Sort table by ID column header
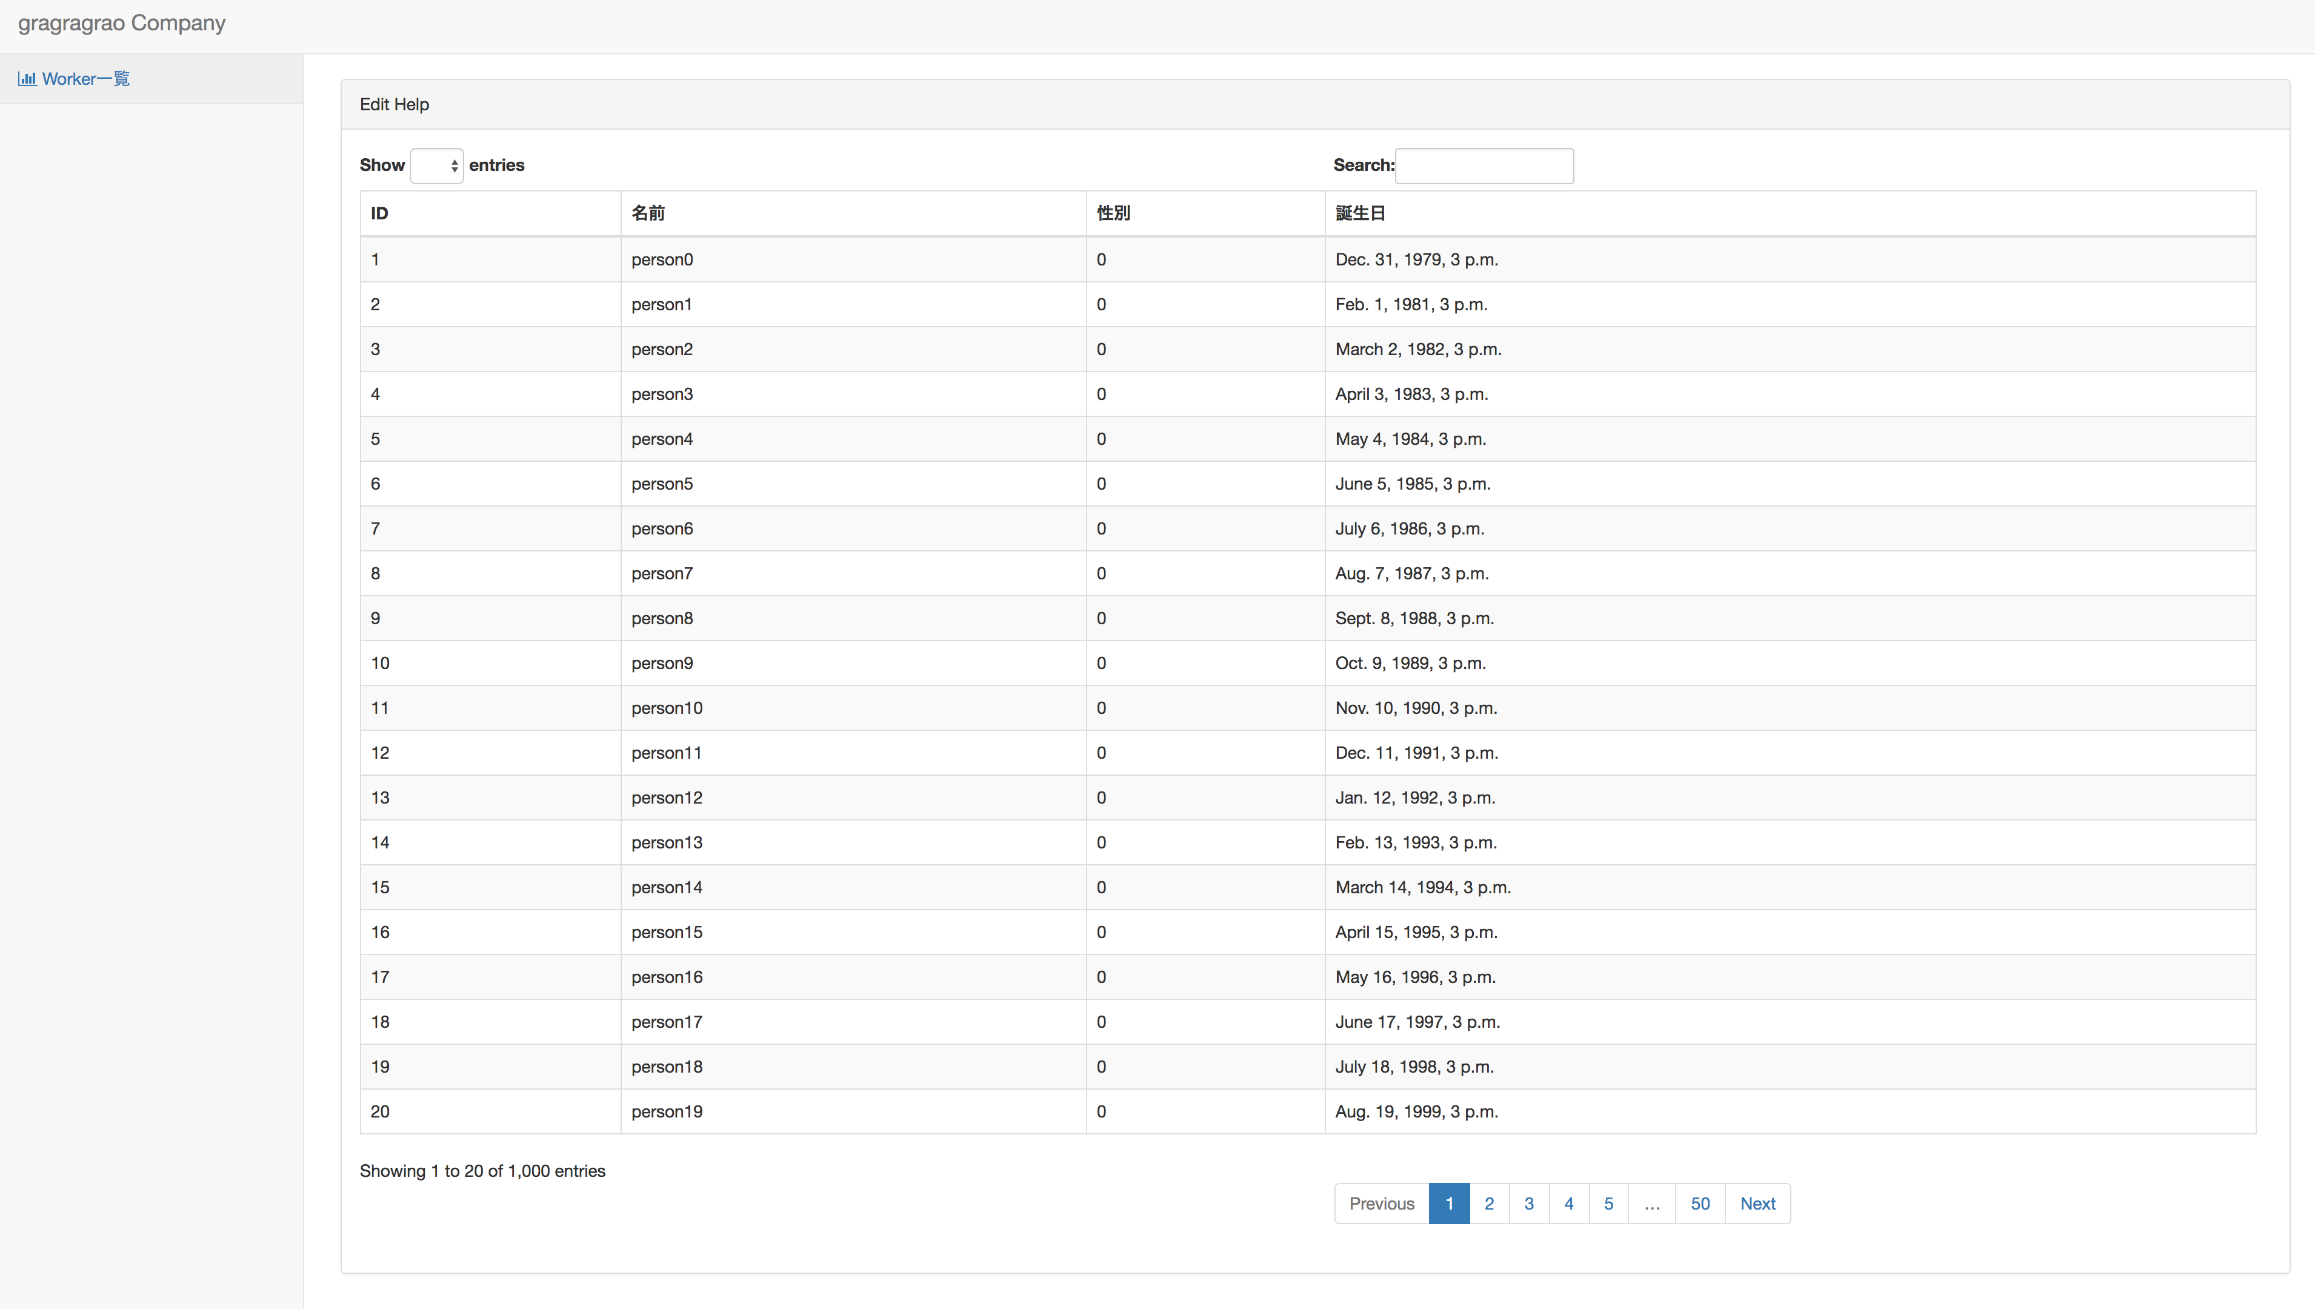Screen dimensions: 2315x1309 (x=491, y=213)
